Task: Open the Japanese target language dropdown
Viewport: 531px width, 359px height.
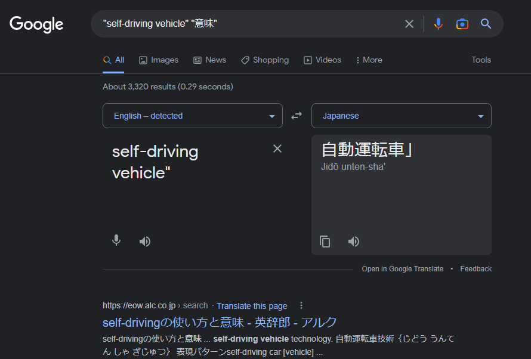Action: click(x=402, y=116)
